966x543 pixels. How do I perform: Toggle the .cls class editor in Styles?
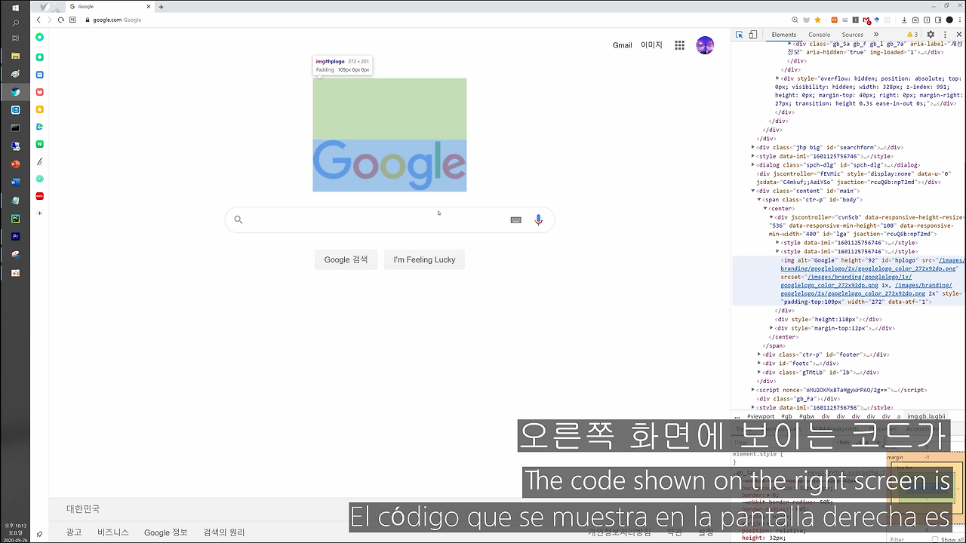click(x=860, y=442)
